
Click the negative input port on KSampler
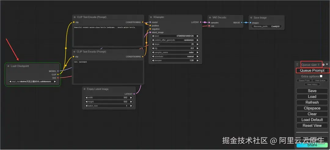point(150,29)
